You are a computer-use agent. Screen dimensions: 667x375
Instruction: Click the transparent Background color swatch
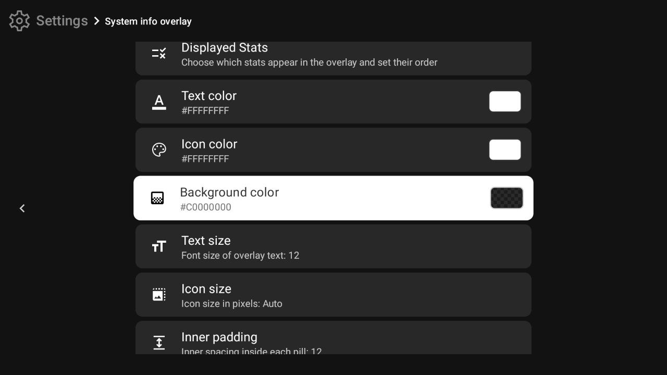pyautogui.click(x=507, y=198)
